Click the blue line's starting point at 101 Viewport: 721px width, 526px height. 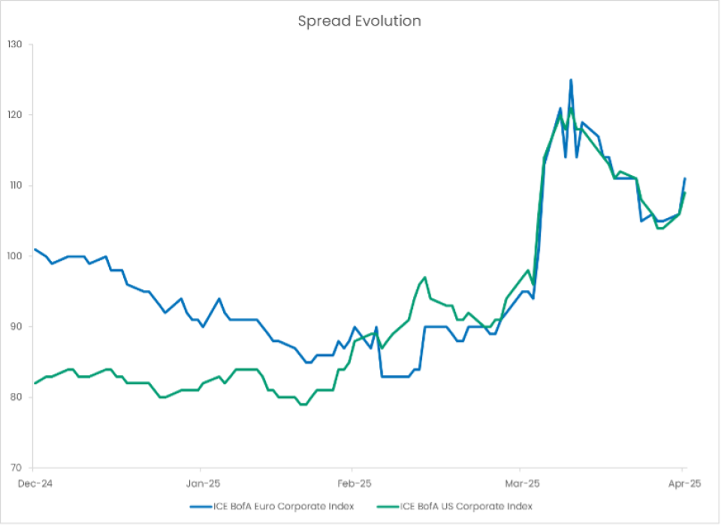pos(35,249)
